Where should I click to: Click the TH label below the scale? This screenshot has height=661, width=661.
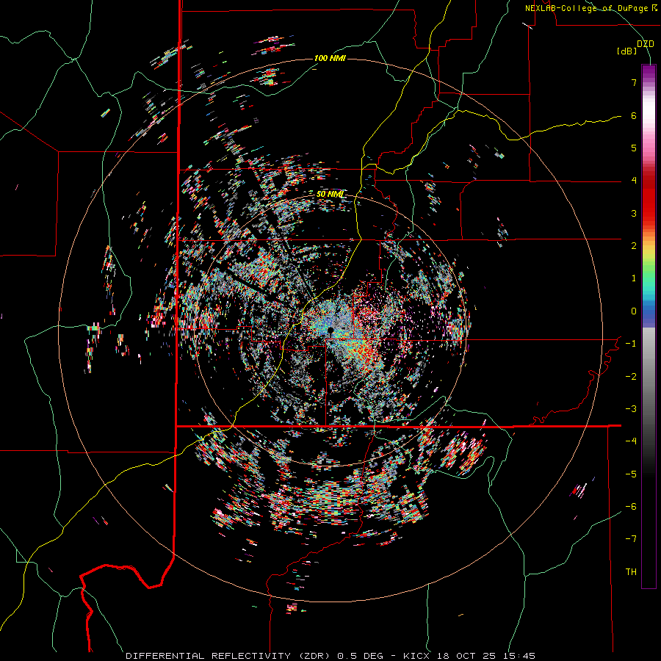[631, 572]
